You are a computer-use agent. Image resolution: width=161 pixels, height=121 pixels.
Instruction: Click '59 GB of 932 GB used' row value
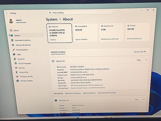(x=78, y=78)
